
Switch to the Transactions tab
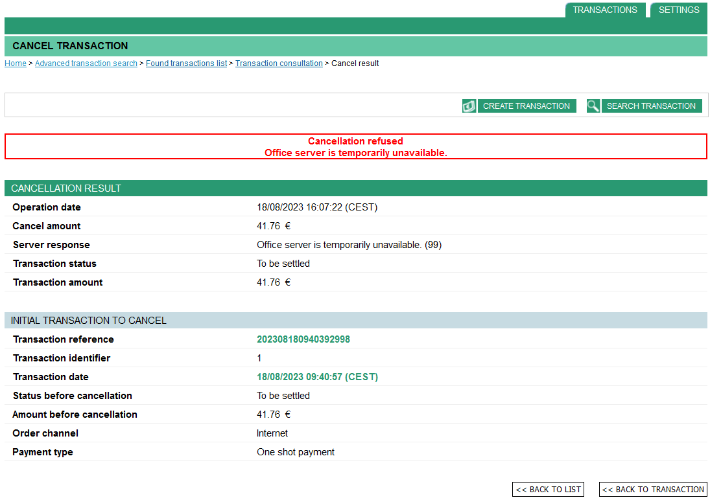(604, 10)
